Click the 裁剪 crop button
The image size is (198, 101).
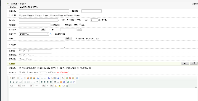coord(76,25)
